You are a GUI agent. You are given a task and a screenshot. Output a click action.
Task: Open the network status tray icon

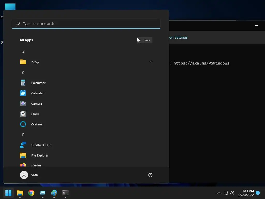(x=226, y=193)
